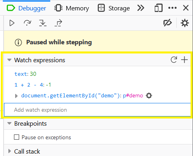Click the 'Paused while stepping' message

pyautogui.click(x=59, y=42)
